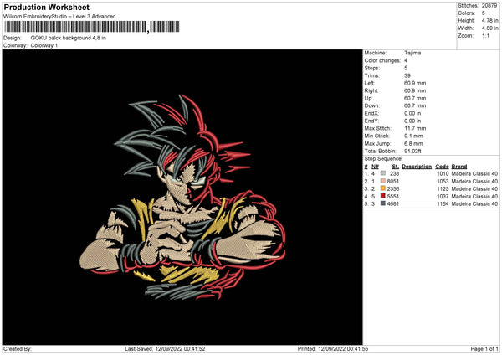Viewport: 502px width, 355px height.
Task: Select stitch count '4681' in row 5
Action: [393, 203]
